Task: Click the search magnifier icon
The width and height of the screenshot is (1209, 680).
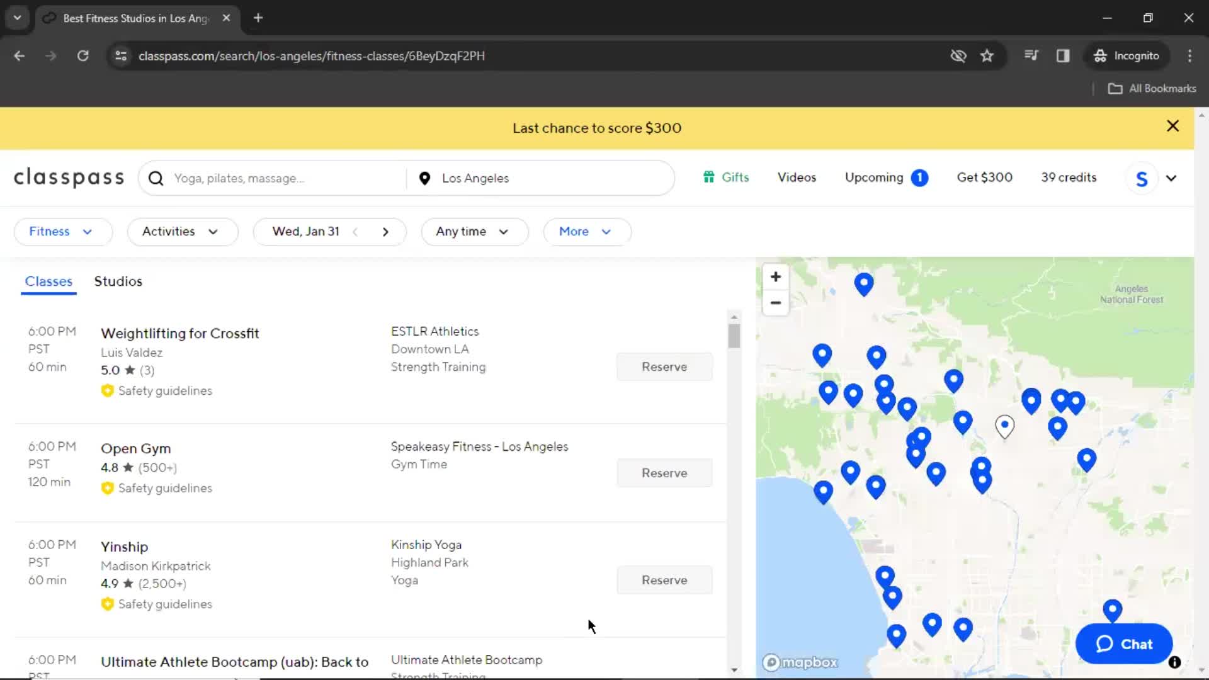Action: (156, 178)
